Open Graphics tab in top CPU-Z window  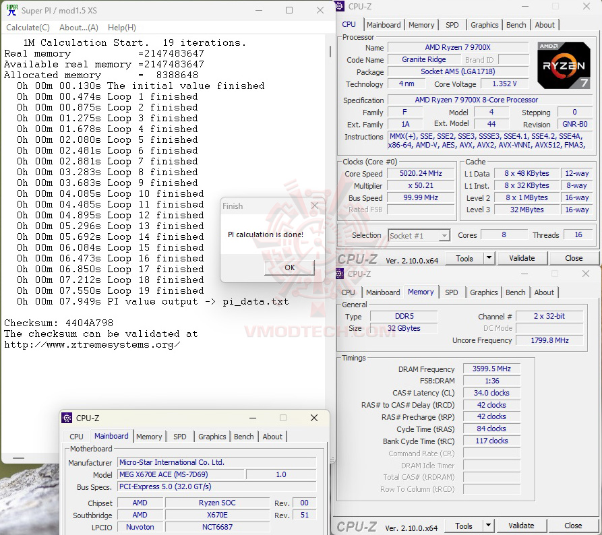[x=485, y=25]
